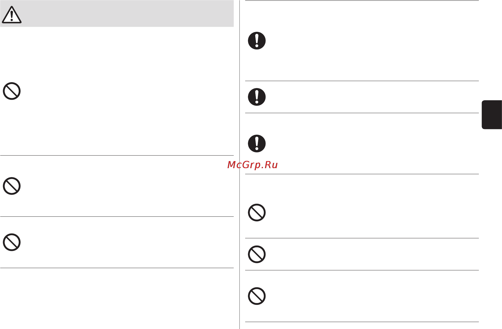
Task: Click the middle prohibition icon in left column
Action: coord(12,186)
